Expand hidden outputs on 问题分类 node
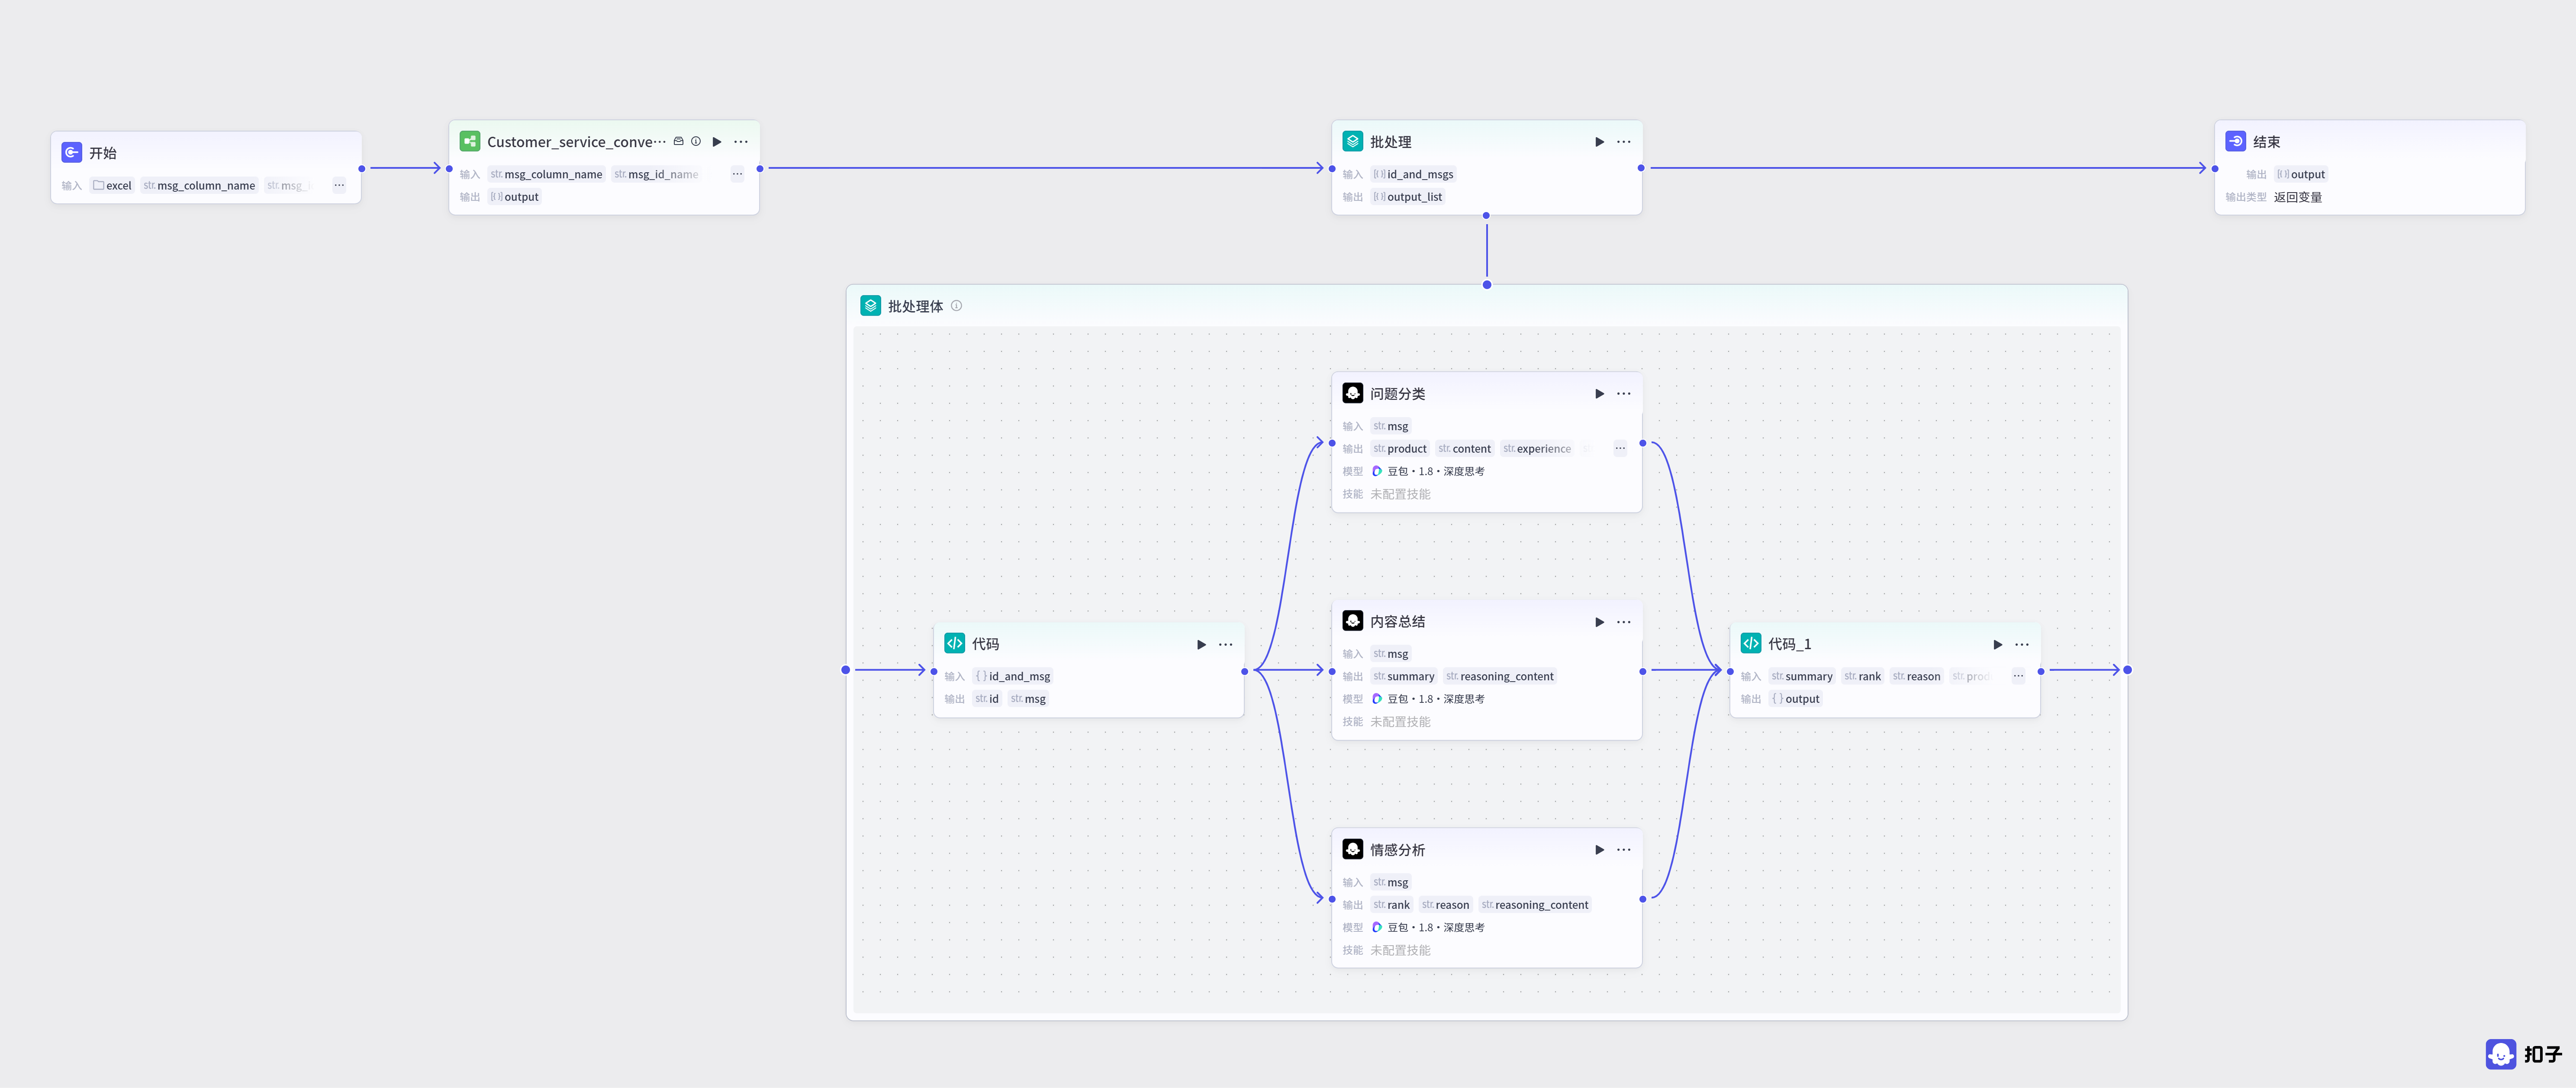The image size is (2576, 1088). click(1620, 448)
